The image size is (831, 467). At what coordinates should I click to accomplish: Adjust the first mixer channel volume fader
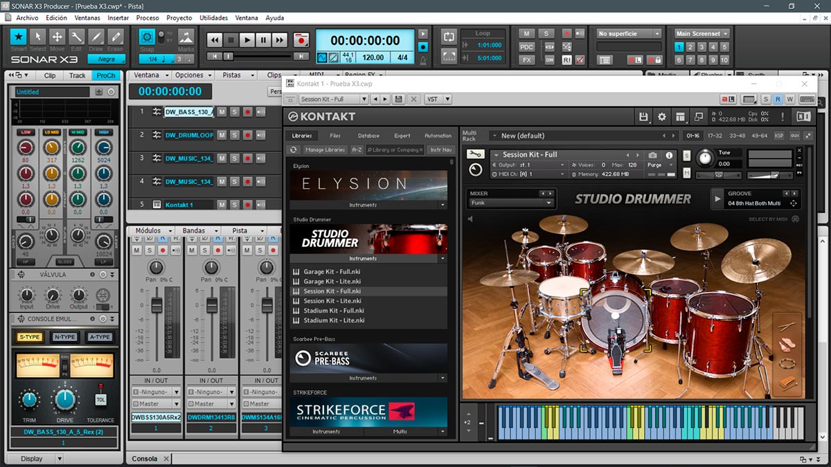[157, 304]
